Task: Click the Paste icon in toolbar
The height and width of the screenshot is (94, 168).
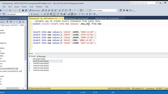Action: [66, 10]
